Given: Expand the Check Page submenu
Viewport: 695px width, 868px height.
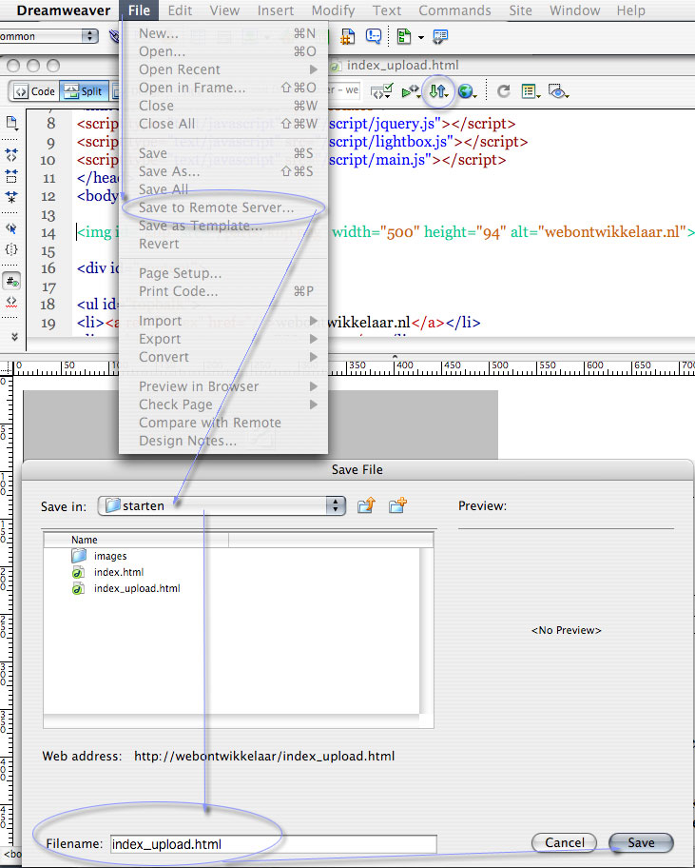Looking at the screenshot, I should coord(223,404).
